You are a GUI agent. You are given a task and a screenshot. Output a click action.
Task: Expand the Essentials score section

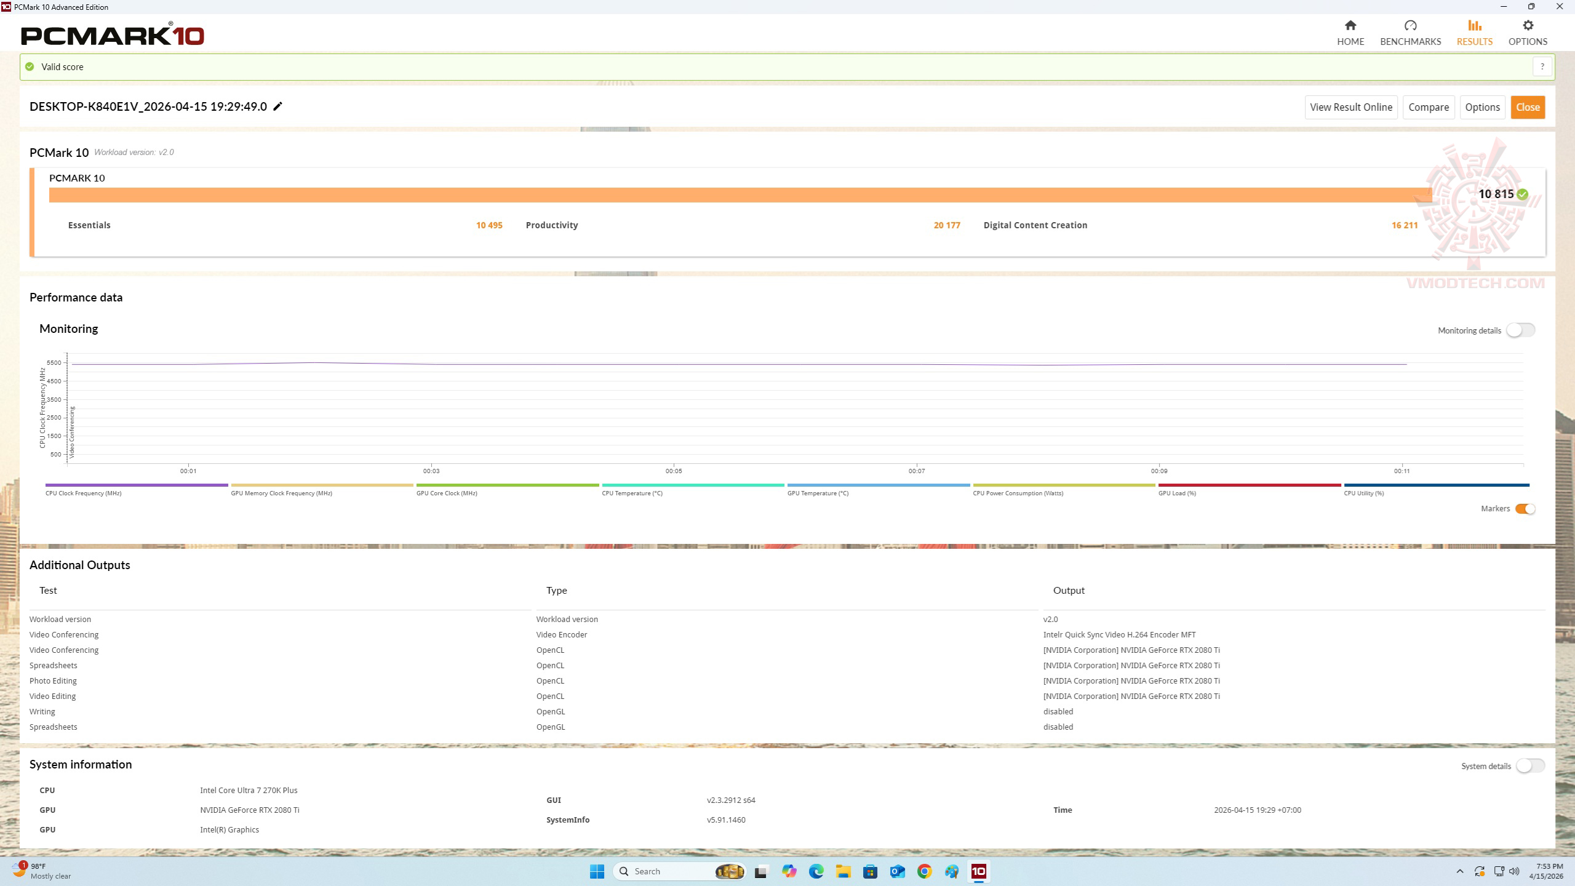pyautogui.click(x=89, y=225)
